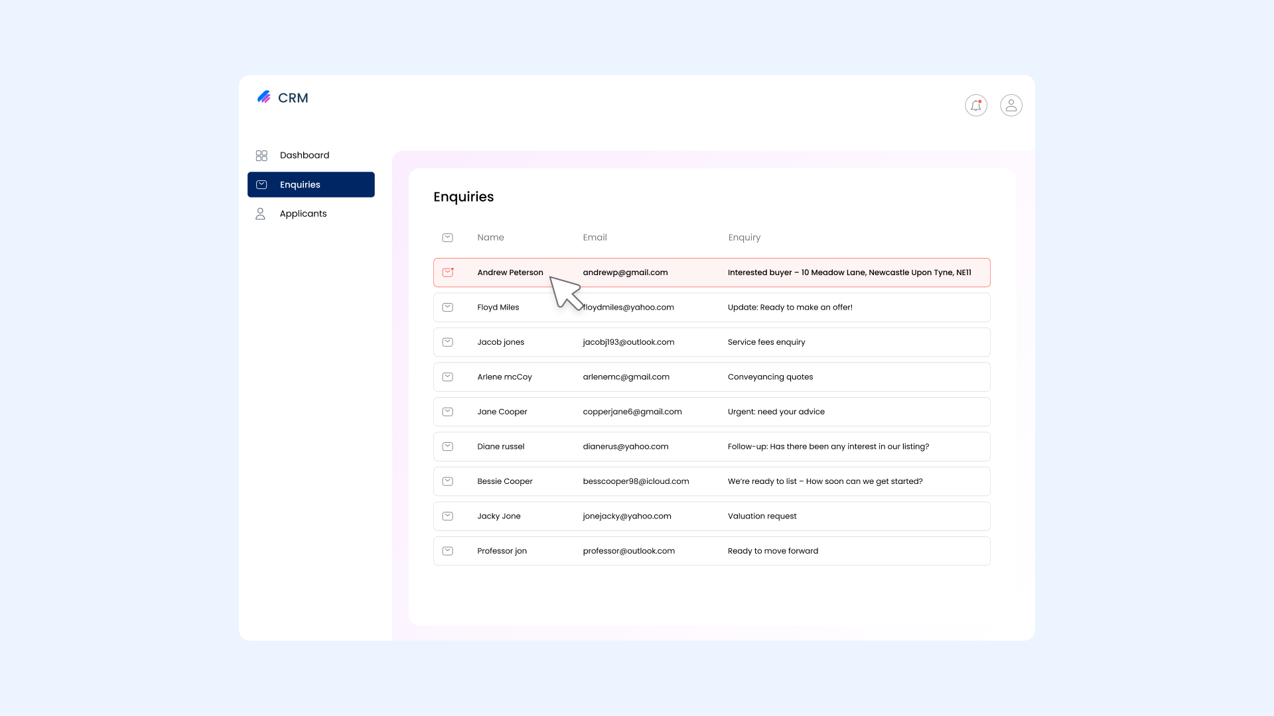
Task: Click the envelope icon beside Floyd Miles
Action: click(x=448, y=308)
